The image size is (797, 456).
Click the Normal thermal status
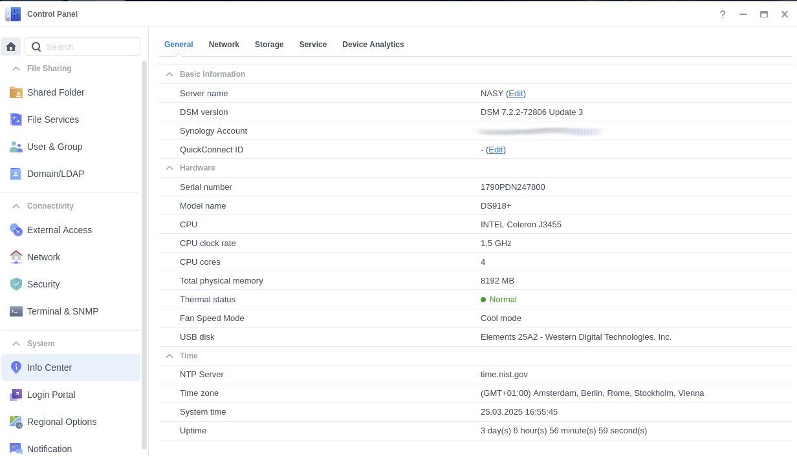(499, 300)
